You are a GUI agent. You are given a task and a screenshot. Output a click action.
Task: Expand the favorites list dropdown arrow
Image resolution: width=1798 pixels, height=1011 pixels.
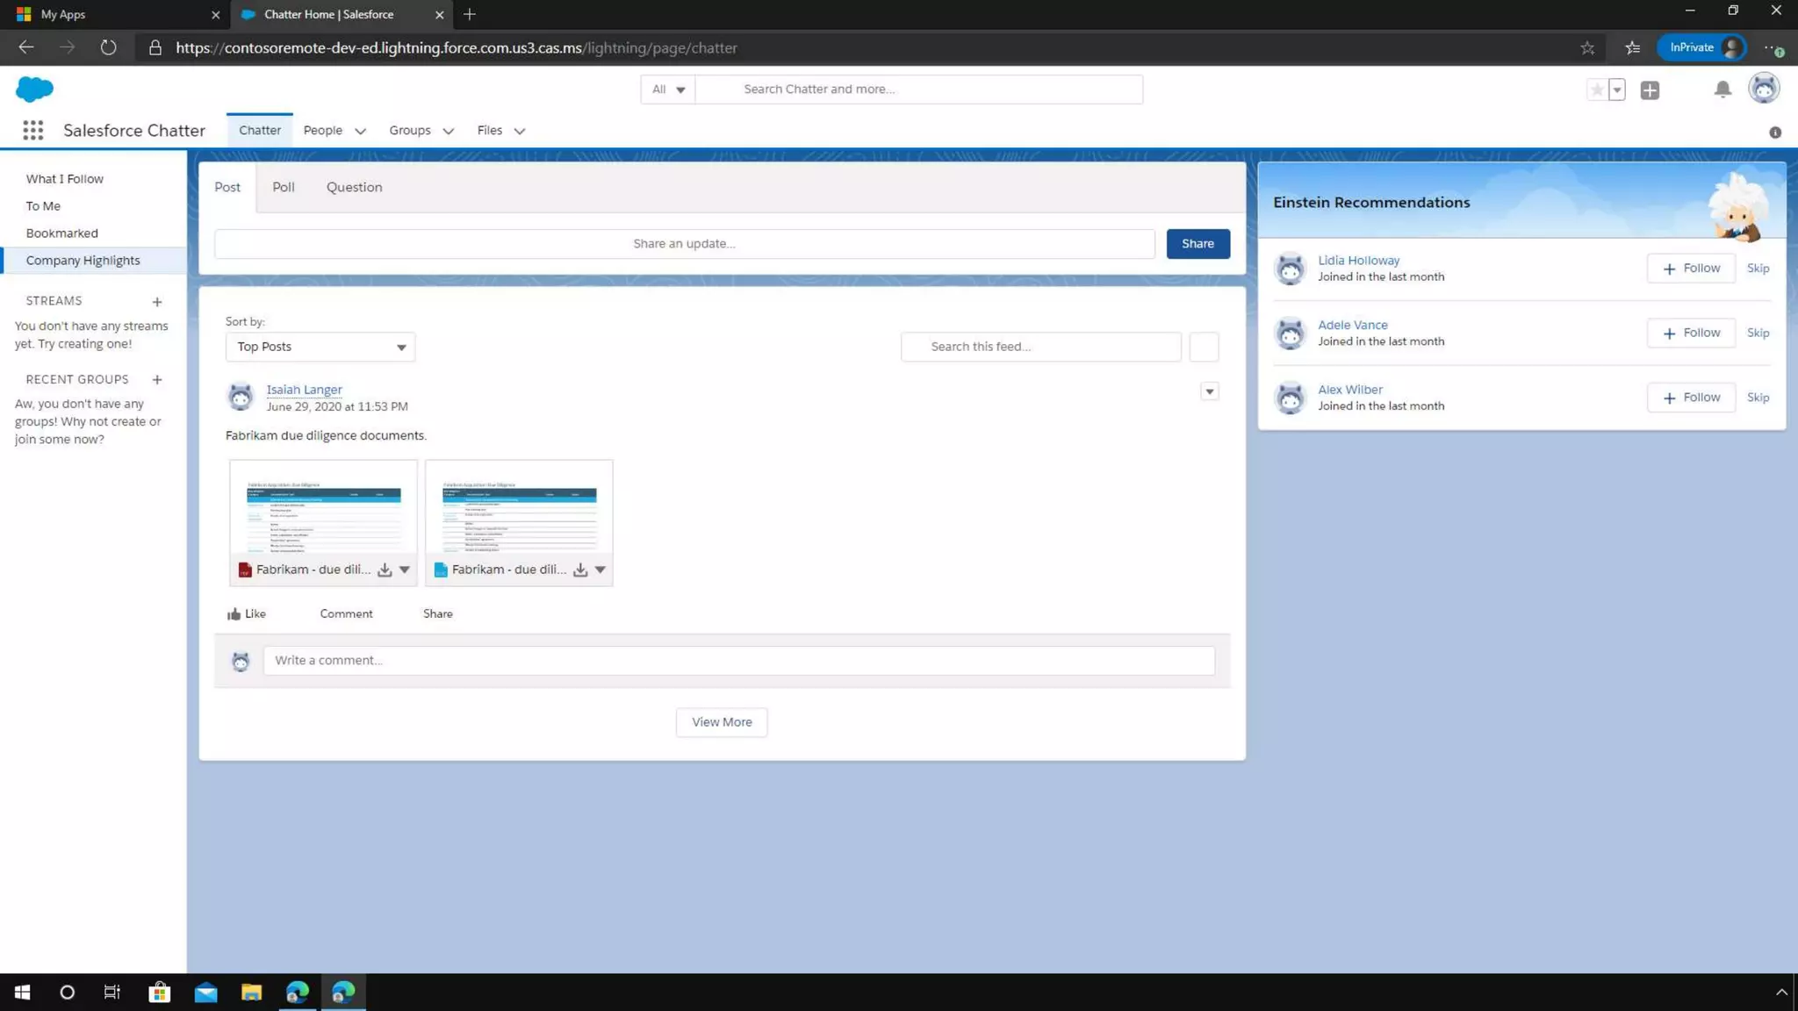click(x=1617, y=90)
